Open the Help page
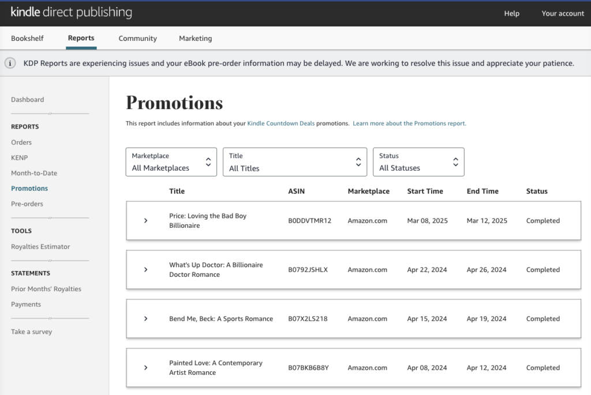Image resolution: width=591 pixels, height=395 pixels. click(x=511, y=13)
